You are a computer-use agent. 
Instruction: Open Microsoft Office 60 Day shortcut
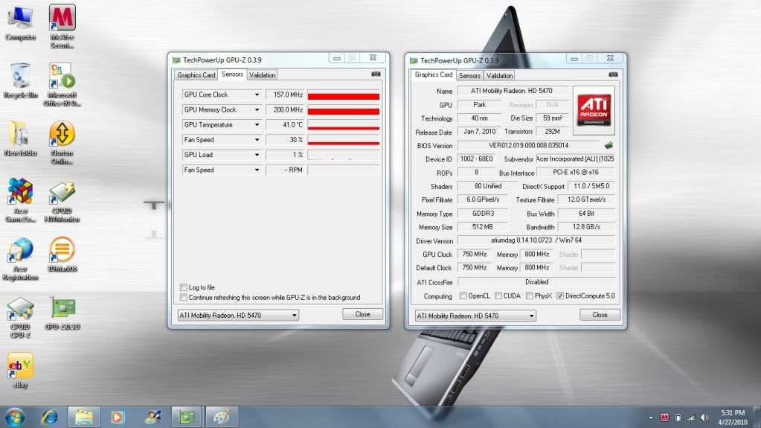click(x=62, y=84)
